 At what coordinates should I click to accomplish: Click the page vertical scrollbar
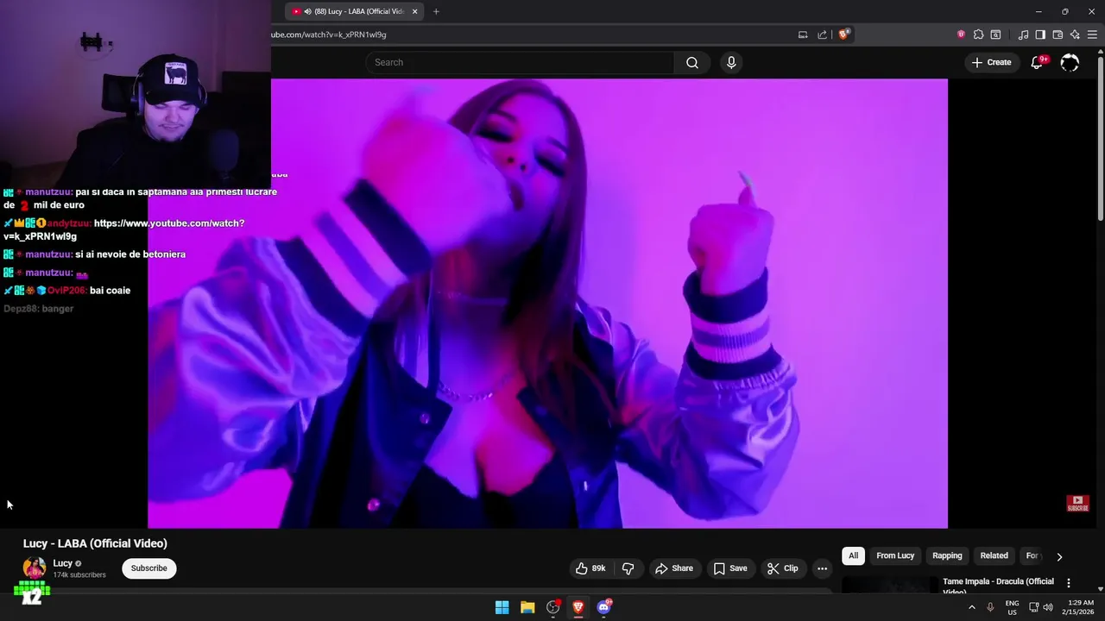(x=1100, y=138)
